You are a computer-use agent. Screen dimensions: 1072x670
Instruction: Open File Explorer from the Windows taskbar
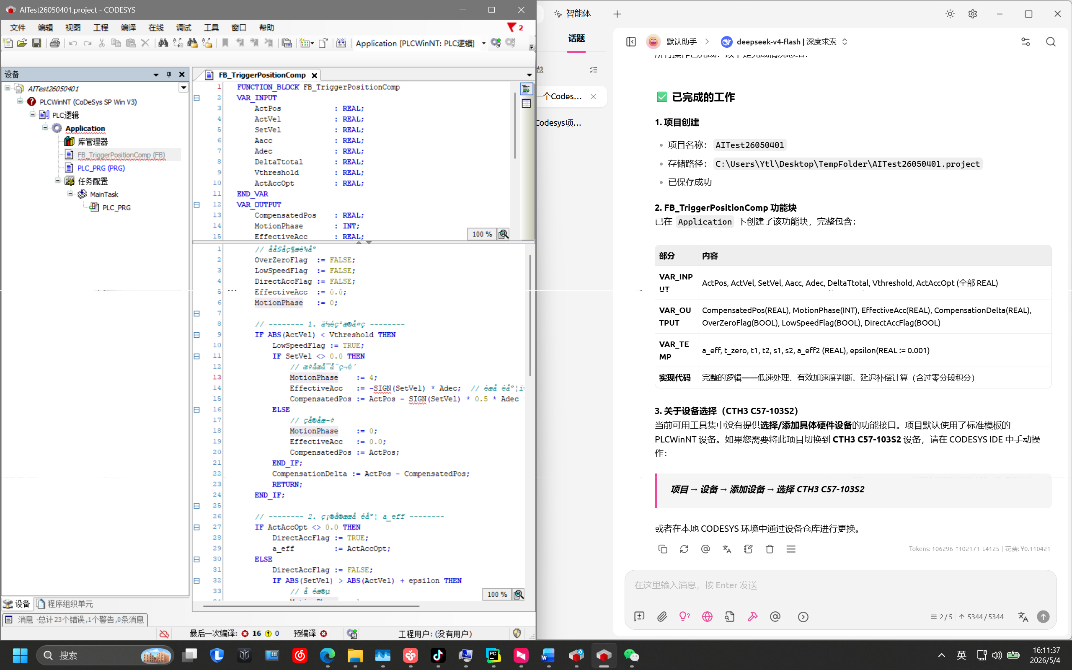(355, 655)
